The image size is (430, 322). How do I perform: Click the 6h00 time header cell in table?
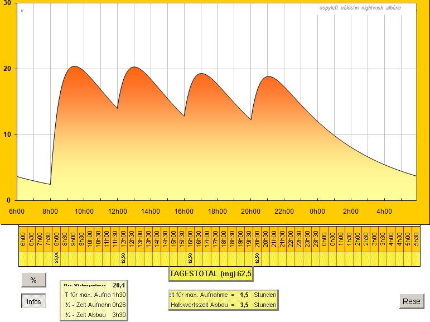23,239
